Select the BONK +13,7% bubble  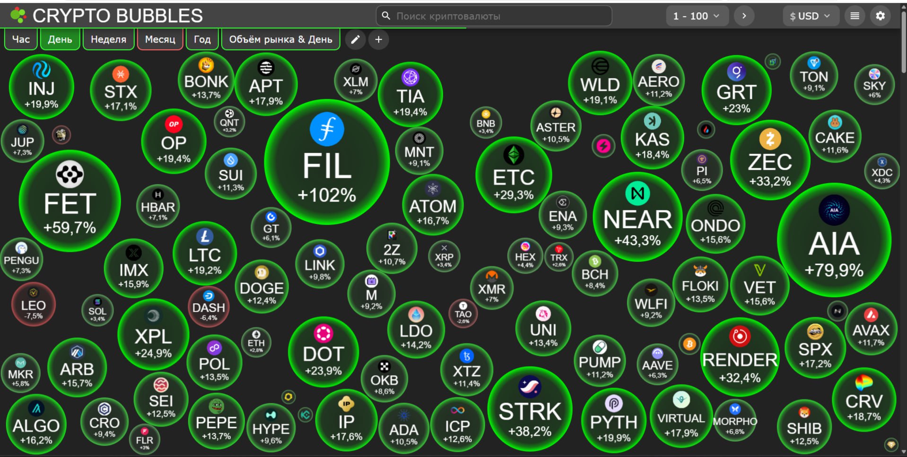coord(206,80)
